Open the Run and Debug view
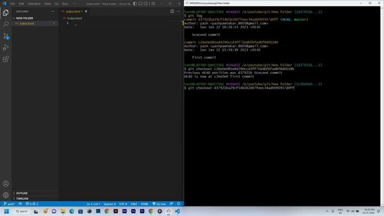Screen dimensions: 384x216 click(x=5, y=47)
